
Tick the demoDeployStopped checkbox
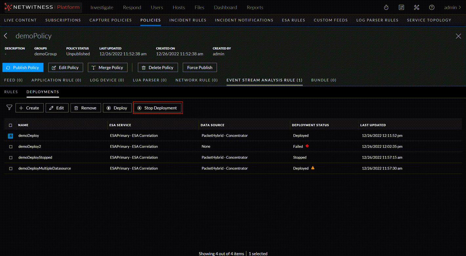tap(10, 158)
